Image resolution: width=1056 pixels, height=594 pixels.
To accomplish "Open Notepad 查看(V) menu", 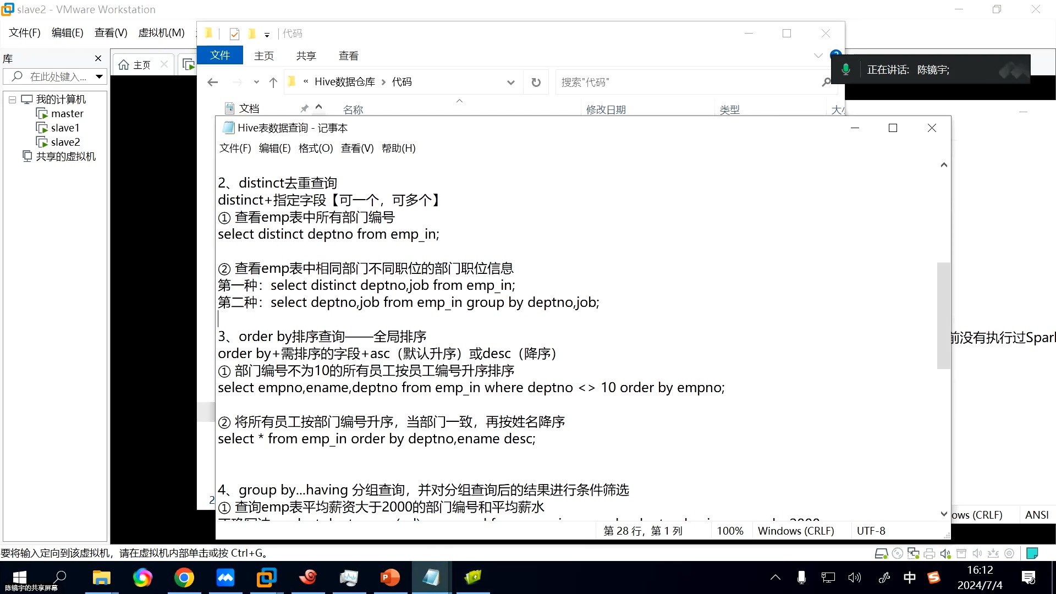I will tap(357, 148).
